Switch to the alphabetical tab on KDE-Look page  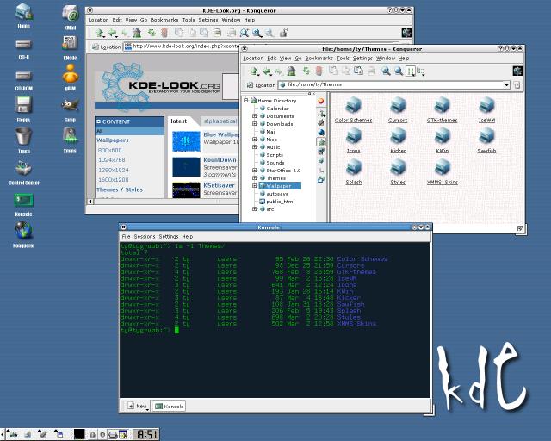coord(220,121)
